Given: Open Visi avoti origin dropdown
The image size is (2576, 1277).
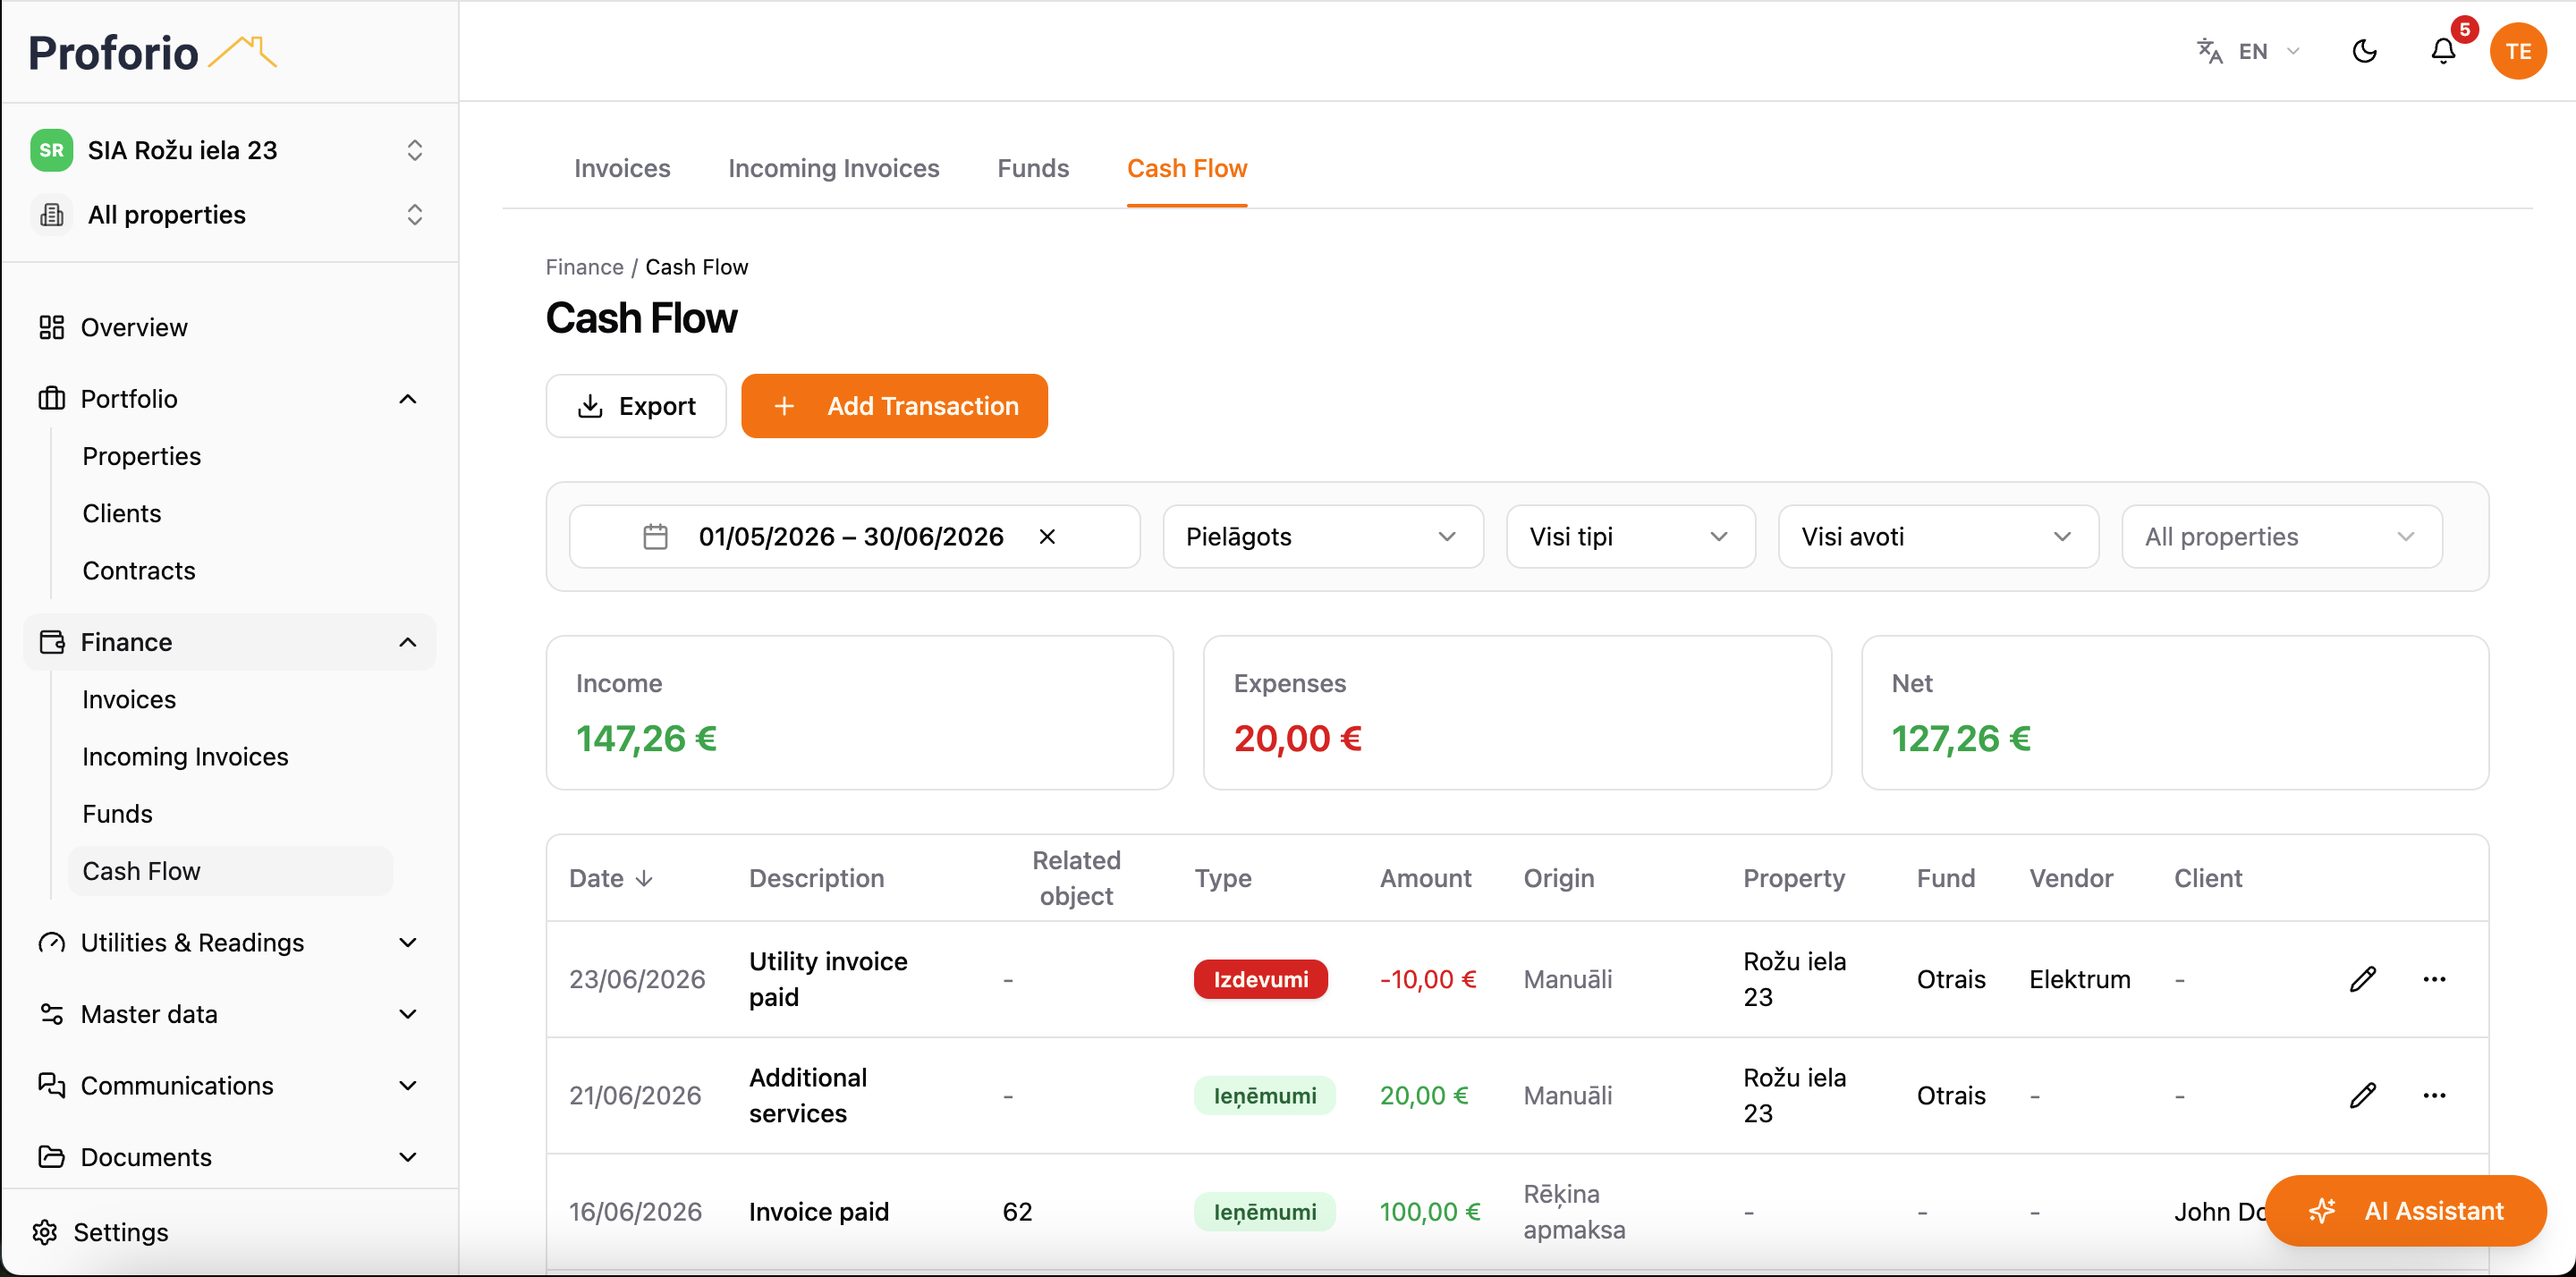Looking at the screenshot, I should [1937, 537].
